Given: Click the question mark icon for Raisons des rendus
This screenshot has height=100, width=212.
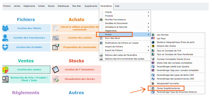Looking at the screenshot, I should (153, 46).
